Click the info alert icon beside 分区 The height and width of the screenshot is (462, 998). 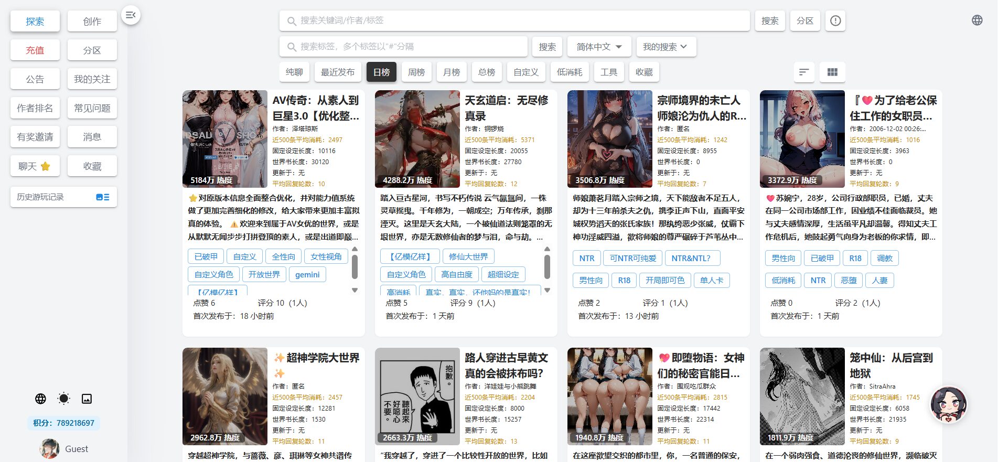[835, 20]
